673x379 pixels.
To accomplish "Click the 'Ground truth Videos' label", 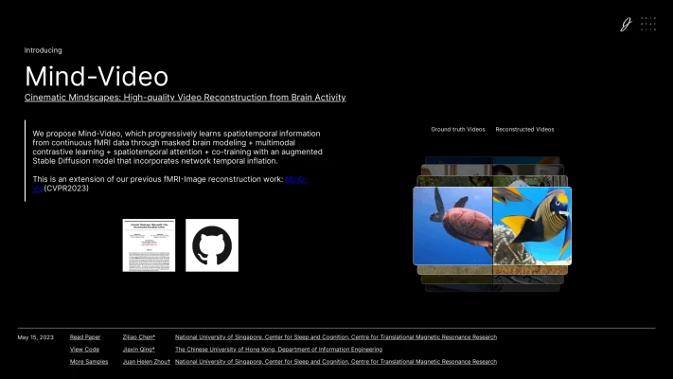I will [458, 130].
